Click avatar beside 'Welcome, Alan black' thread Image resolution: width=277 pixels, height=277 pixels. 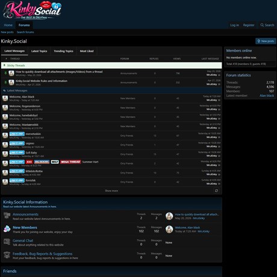pyautogui.click(x=5, y=98)
